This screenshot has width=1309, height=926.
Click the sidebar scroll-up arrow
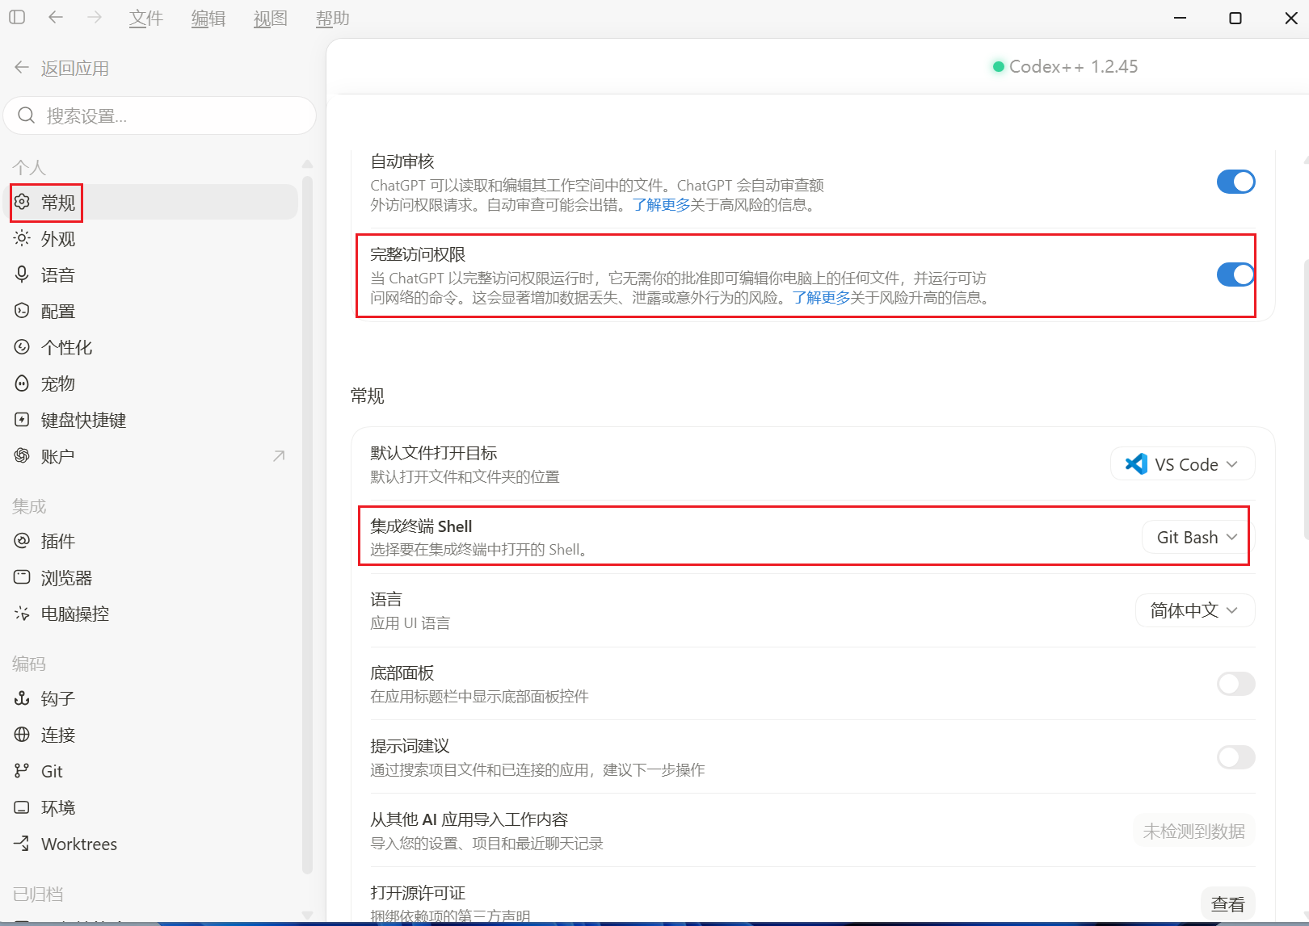tap(307, 164)
